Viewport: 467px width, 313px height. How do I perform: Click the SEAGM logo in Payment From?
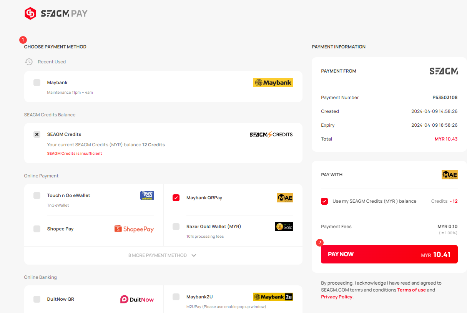(444, 71)
